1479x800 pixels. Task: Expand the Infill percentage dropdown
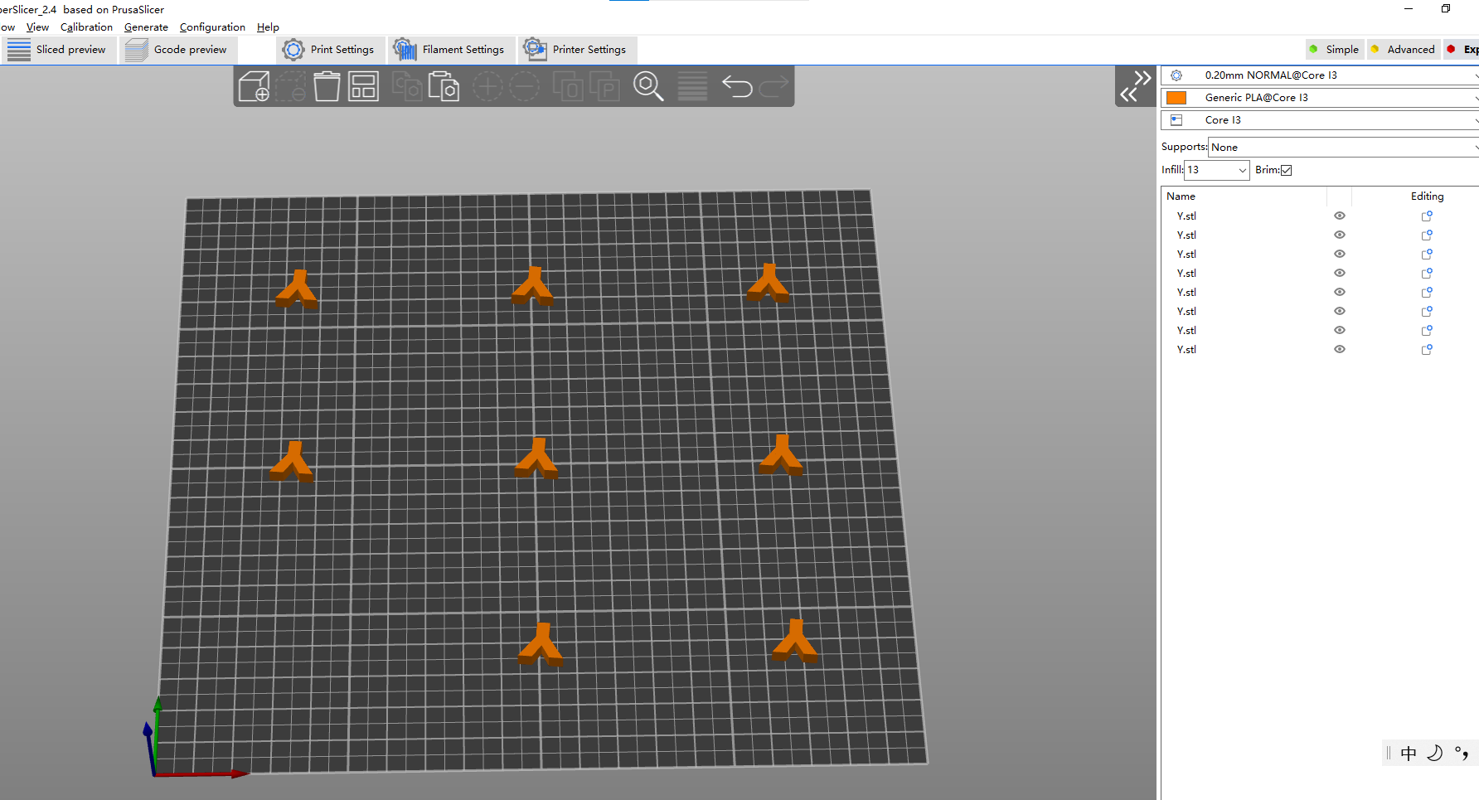[x=1242, y=170]
